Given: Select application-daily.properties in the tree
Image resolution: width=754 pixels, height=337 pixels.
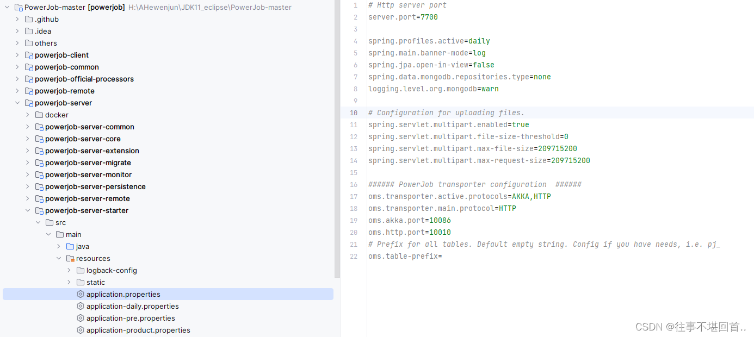Looking at the screenshot, I should tap(133, 306).
